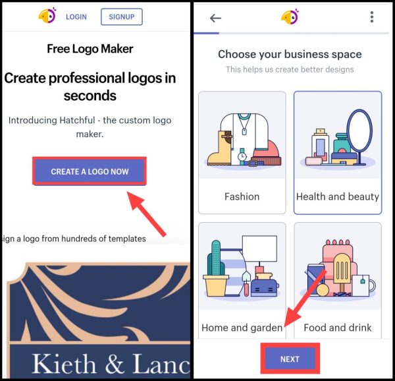This screenshot has width=395, height=381.
Task: Click the NEXT button
Action: (x=290, y=359)
